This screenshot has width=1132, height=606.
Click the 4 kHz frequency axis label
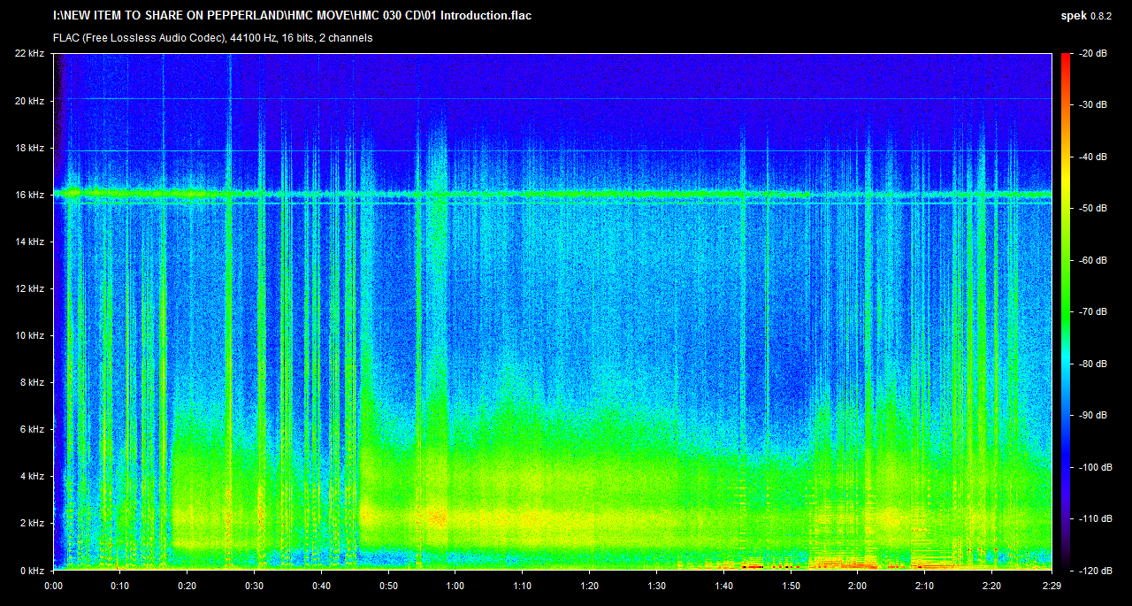[x=32, y=476]
